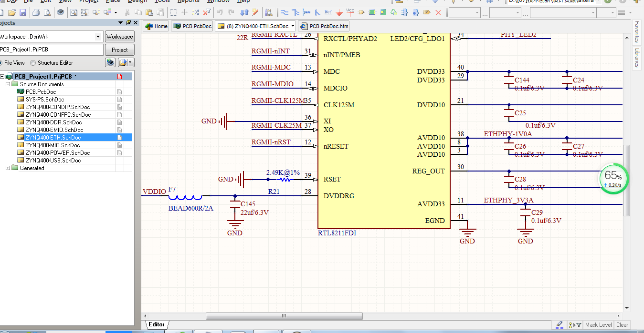Open dropdown next to zoom selected icon
The image size is (644, 333).
(116, 13)
